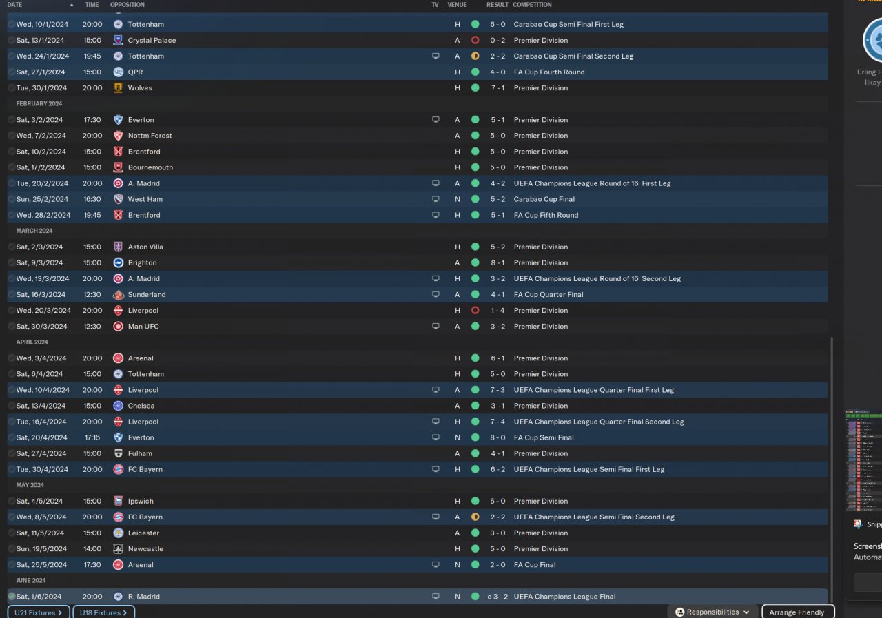The image size is (882, 618).
Task: Toggle the circle marker beside Sat, 16/3/2024
Action: (x=12, y=294)
